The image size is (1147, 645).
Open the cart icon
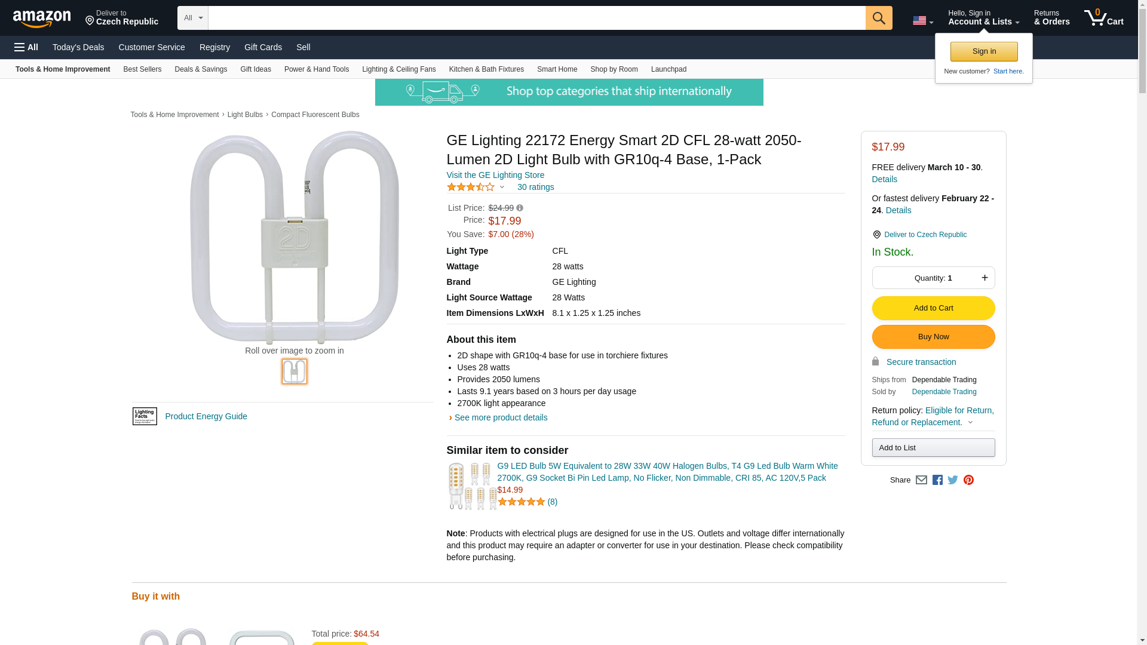pyautogui.click(x=1103, y=18)
